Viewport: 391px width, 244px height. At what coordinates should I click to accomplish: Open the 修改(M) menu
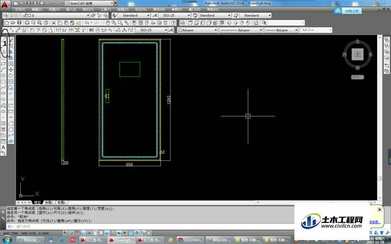click(159, 9)
